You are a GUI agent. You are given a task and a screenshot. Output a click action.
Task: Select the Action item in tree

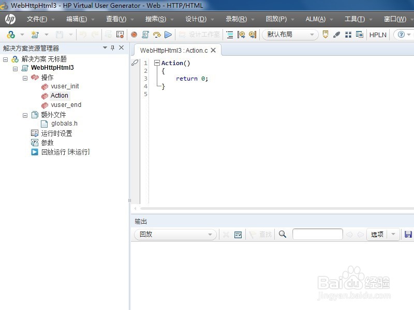tap(60, 96)
